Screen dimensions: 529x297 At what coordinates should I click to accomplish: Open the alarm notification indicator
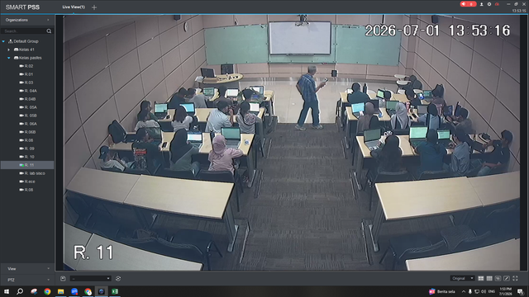pos(468,4)
